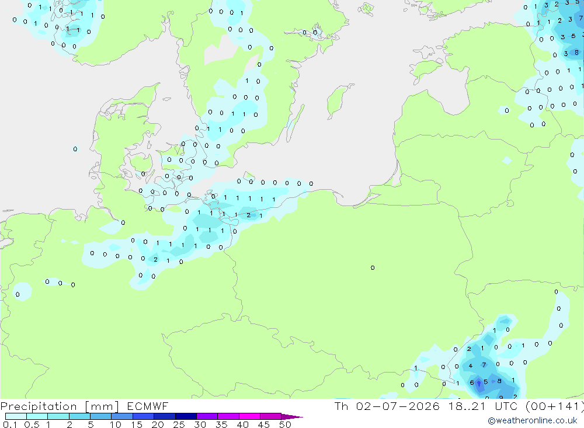Click the "45" legend scale label
Screen dimensions: 584x428
(264, 424)
